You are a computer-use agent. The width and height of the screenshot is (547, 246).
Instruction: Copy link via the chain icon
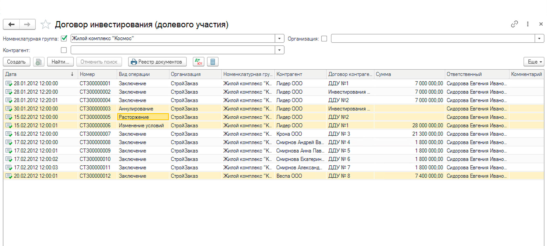[514, 24]
